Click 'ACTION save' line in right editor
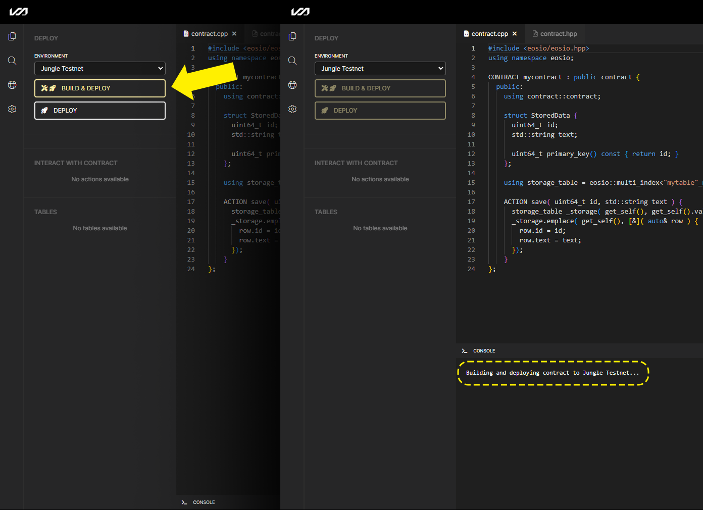 coord(593,202)
